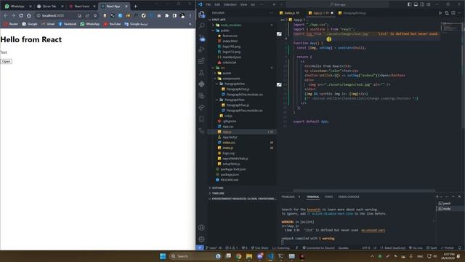Image resolution: width=465 pixels, height=262 pixels.
Task: Click the no-unused-vars link in terminal
Action: pos(373,230)
